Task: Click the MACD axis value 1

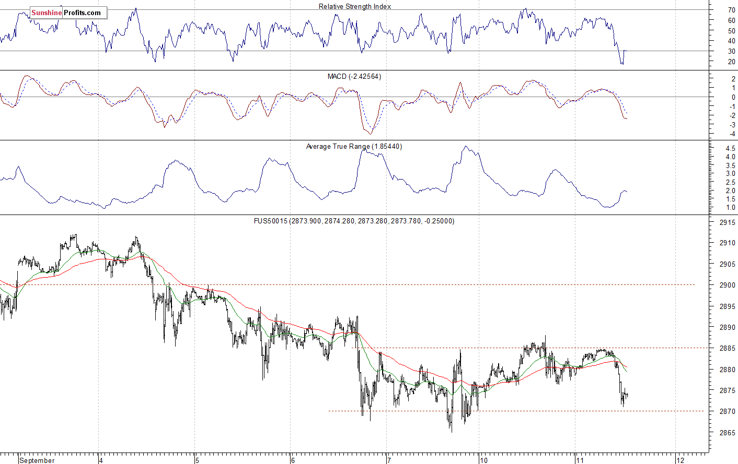Action: 733,88
